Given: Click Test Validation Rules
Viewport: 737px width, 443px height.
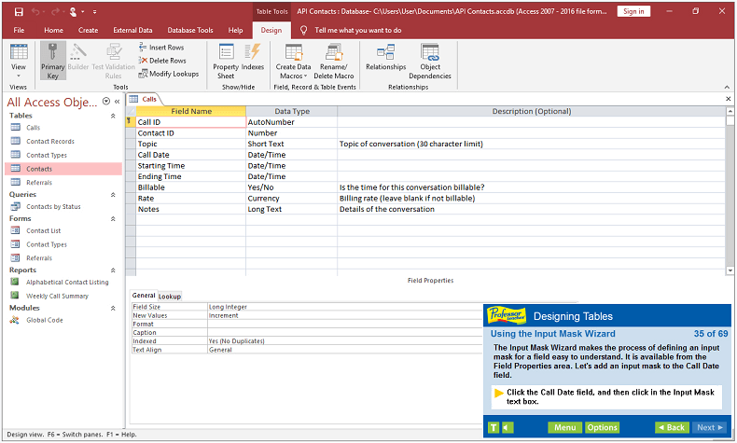Looking at the screenshot, I should (x=113, y=61).
